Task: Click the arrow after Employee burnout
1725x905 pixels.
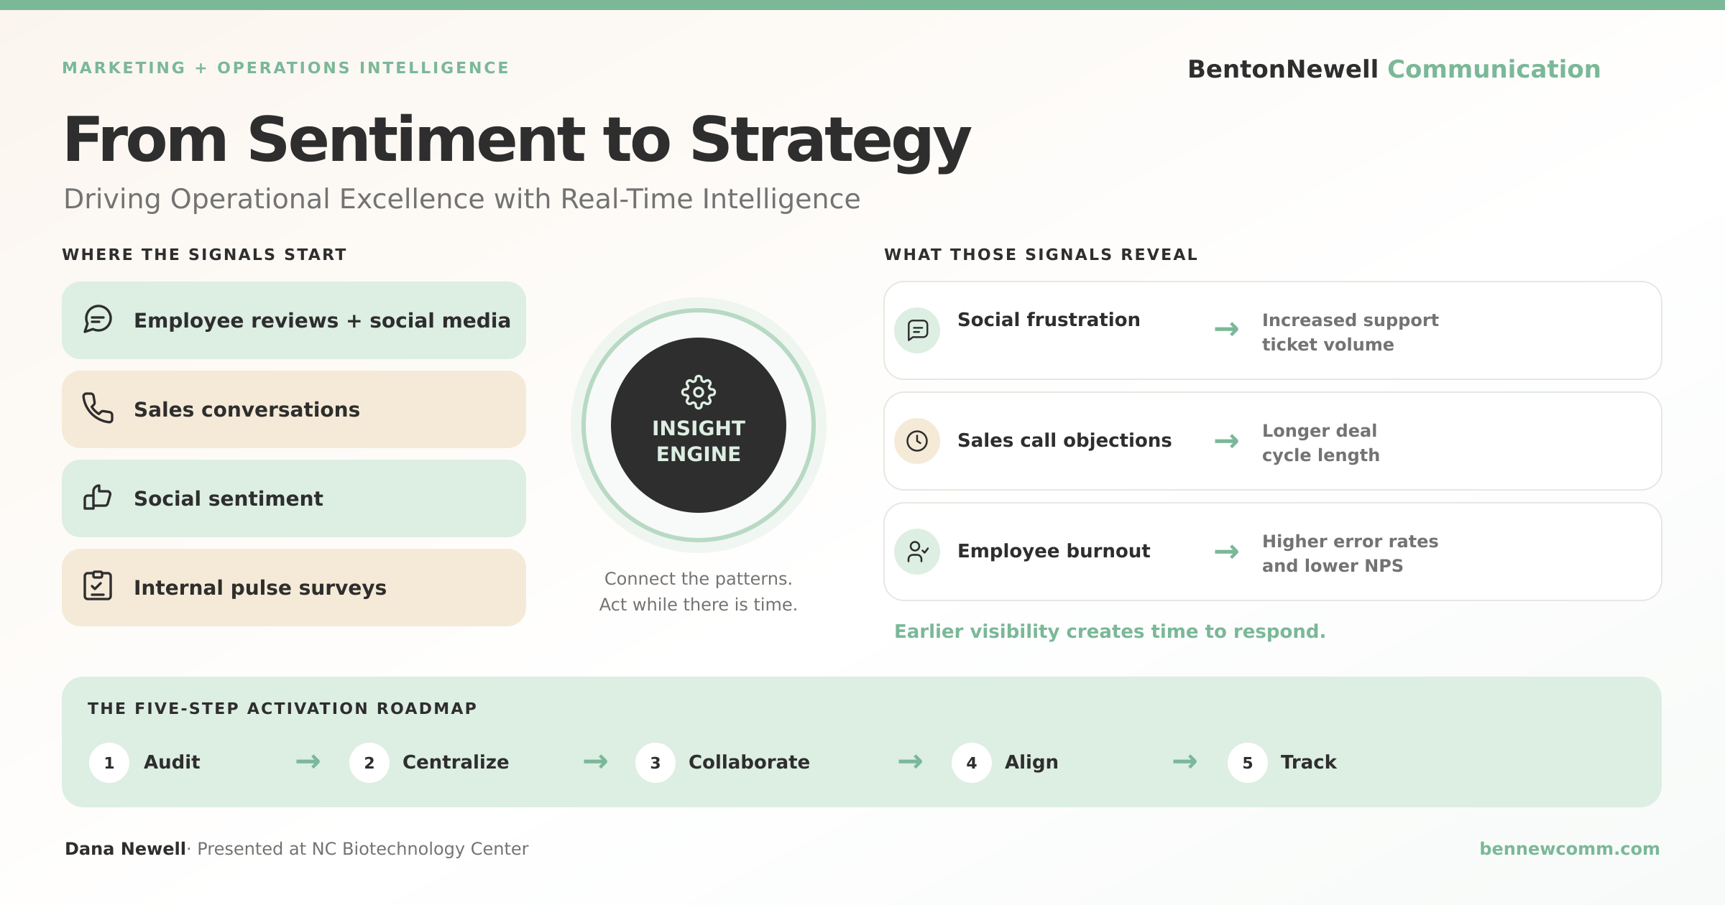Action: [1226, 552]
